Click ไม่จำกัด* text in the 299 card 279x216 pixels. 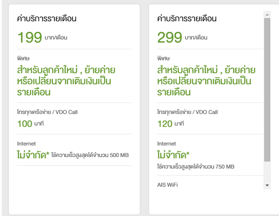[x=173, y=155]
